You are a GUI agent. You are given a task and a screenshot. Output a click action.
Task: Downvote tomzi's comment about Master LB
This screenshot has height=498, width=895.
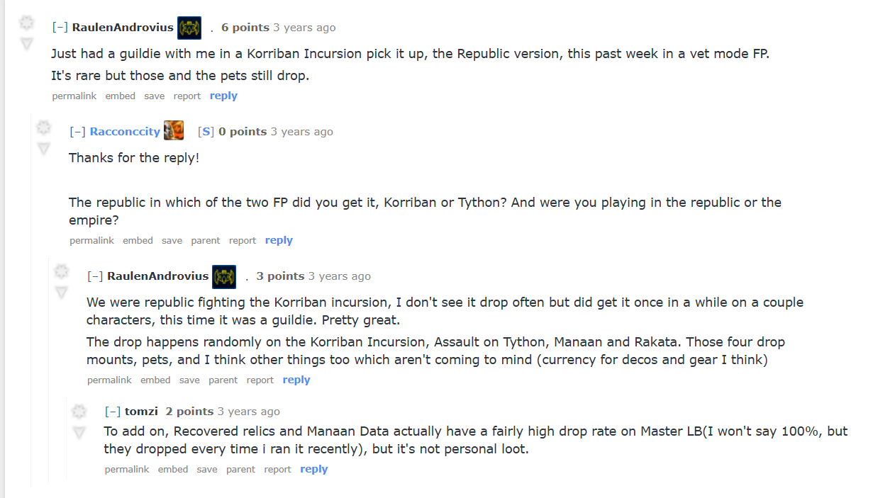pyautogui.click(x=79, y=432)
